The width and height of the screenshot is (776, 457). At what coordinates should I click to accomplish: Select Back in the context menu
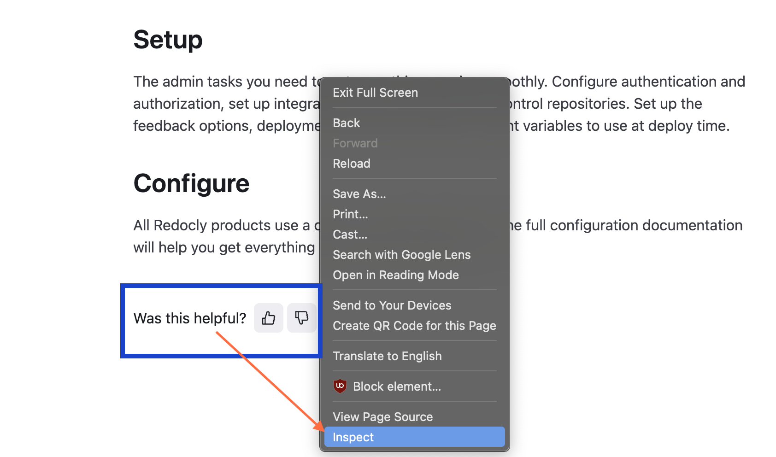pyautogui.click(x=415, y=123)
